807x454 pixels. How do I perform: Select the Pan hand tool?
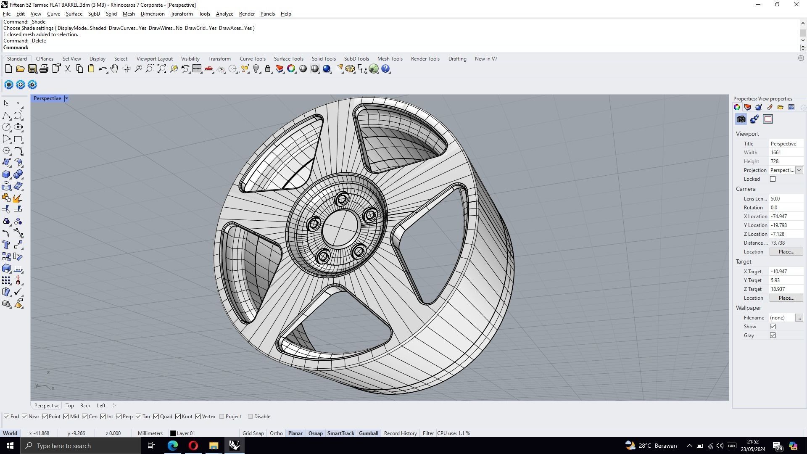114,69
